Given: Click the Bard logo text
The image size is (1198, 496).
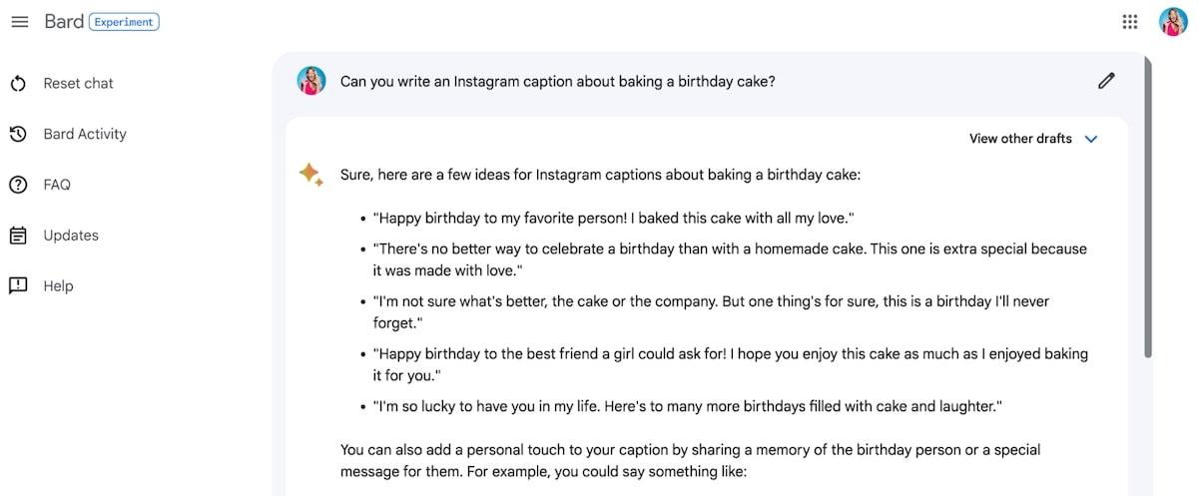Looking at the screenshot, I should tap(64, 22).
